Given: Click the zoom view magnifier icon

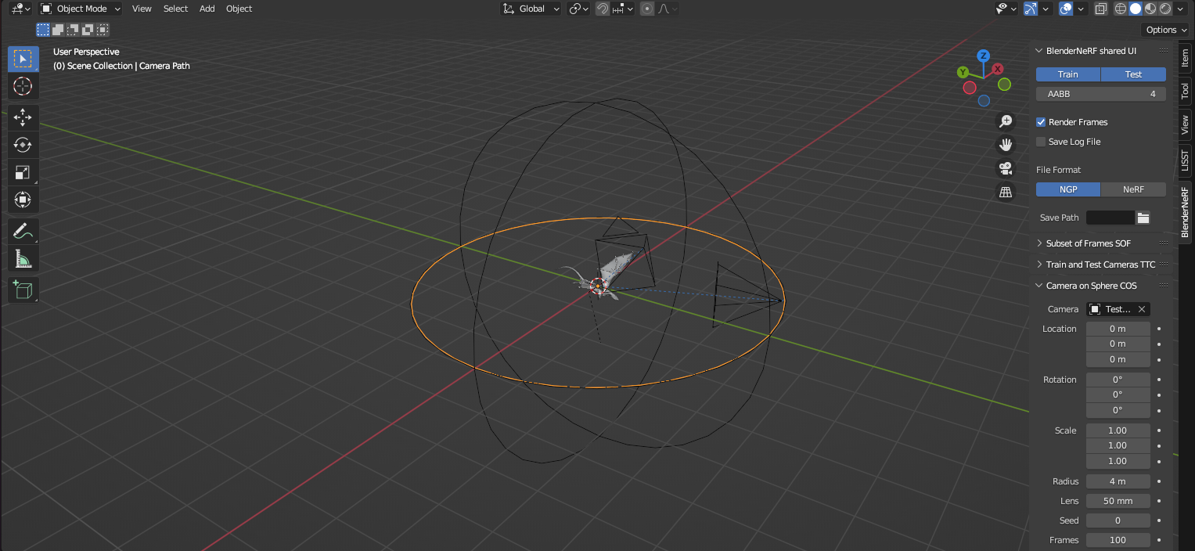Looking at the screenshot, I should (1006, 121).
